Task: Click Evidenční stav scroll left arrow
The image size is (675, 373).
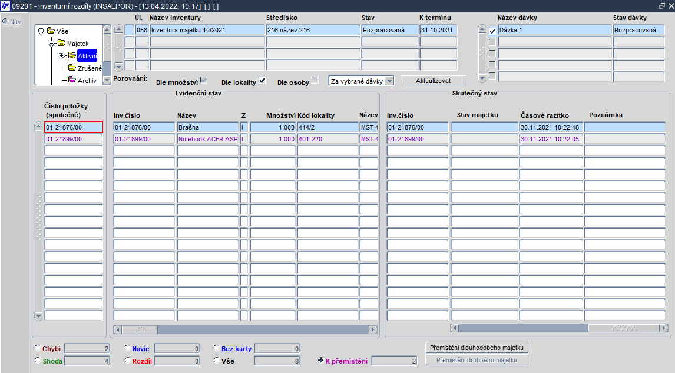Action: point(118,329)
